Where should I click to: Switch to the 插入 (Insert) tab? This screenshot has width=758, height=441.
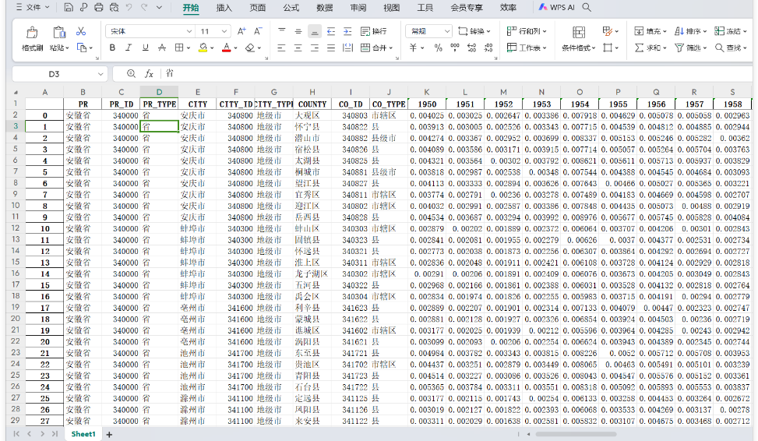point(224,8)
